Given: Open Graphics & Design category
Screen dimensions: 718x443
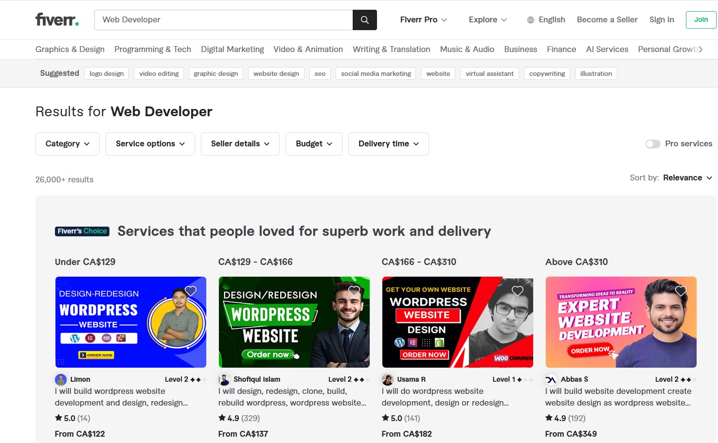Looking at the screenshot, I should coord(70,49).
